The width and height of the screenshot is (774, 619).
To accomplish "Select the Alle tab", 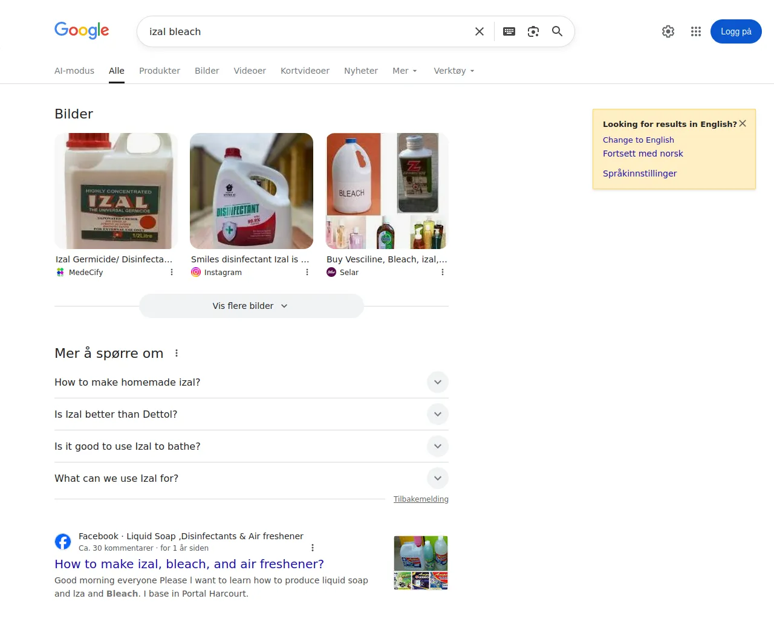I will (117, 71).
